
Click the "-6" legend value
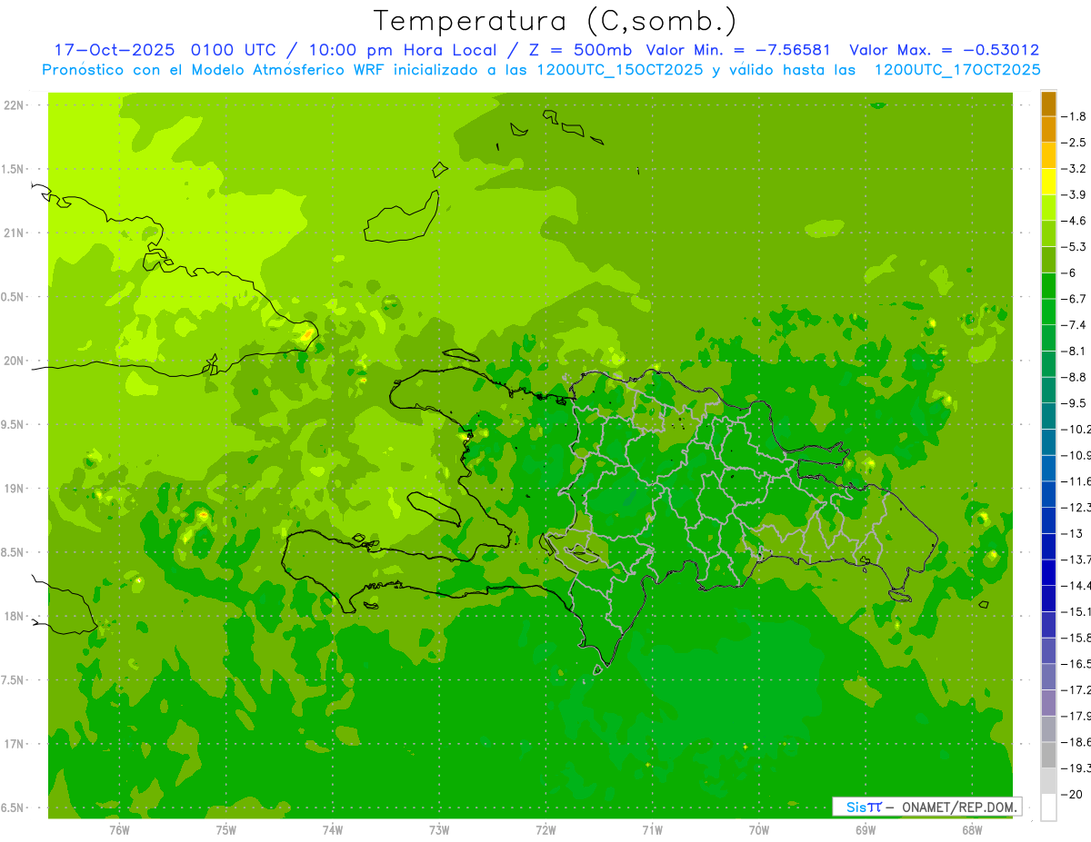[x=1071, y=273]
